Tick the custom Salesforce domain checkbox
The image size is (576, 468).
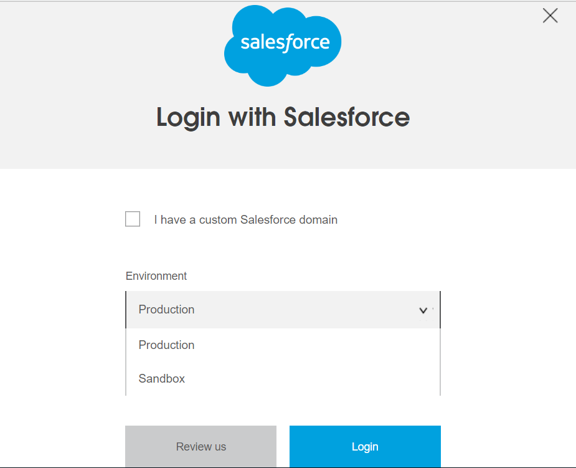(x=133, y=219)
